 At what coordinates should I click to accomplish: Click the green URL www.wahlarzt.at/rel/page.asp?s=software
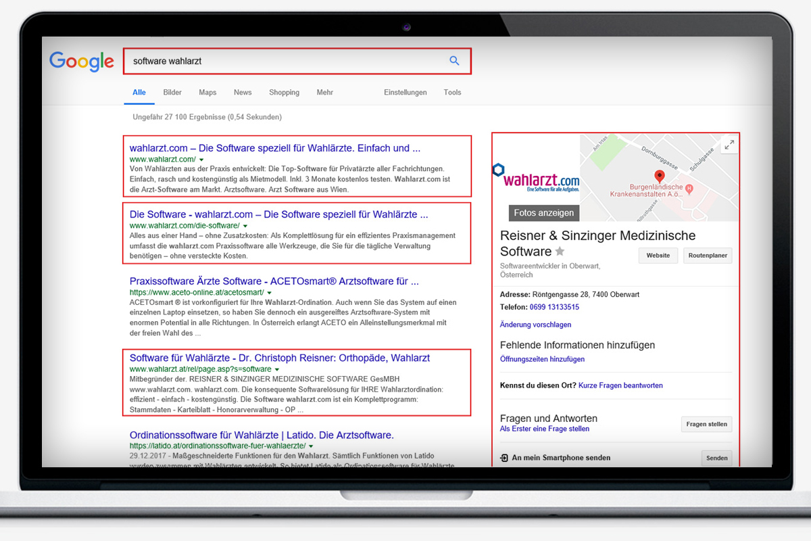201,370
